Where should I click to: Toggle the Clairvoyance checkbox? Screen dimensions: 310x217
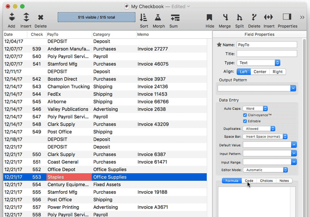coord(245,115)
